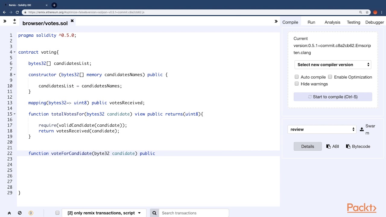Viewport: 386px width, 217px height.
Task: Switch to the Run tab
Action: tap(311, 22)
